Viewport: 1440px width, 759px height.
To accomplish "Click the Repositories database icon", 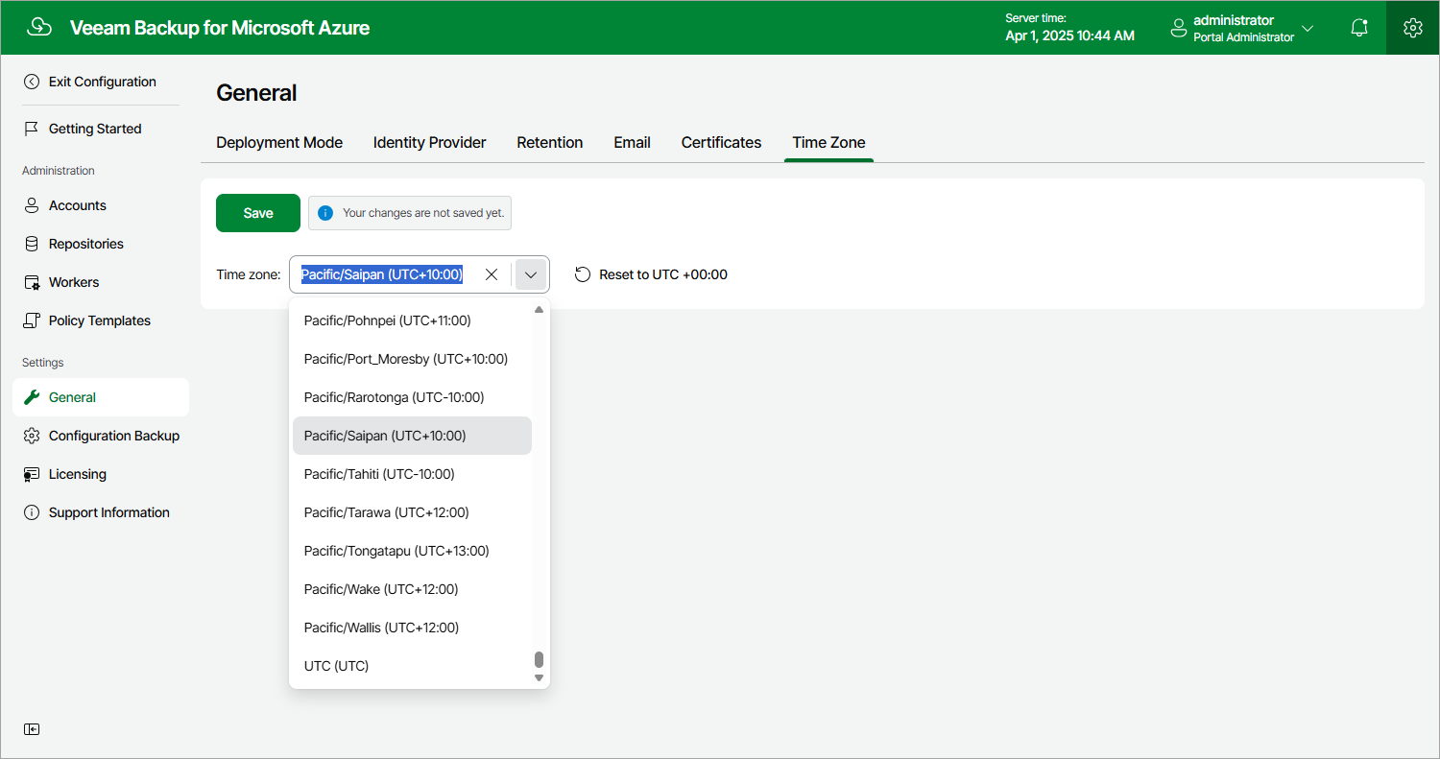I will pos(32,244).
